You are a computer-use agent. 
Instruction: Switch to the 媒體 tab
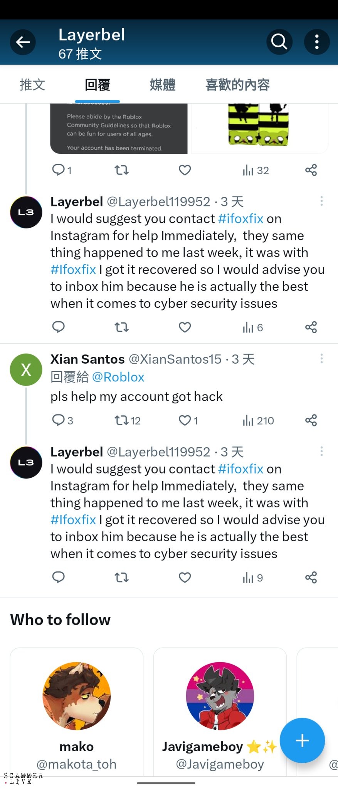pyautogui.click(x=162, y=85)
